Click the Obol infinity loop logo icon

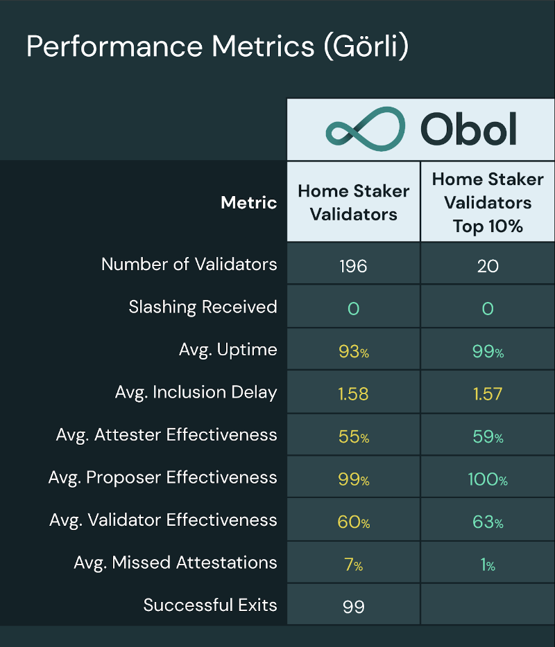pos(365,130)
